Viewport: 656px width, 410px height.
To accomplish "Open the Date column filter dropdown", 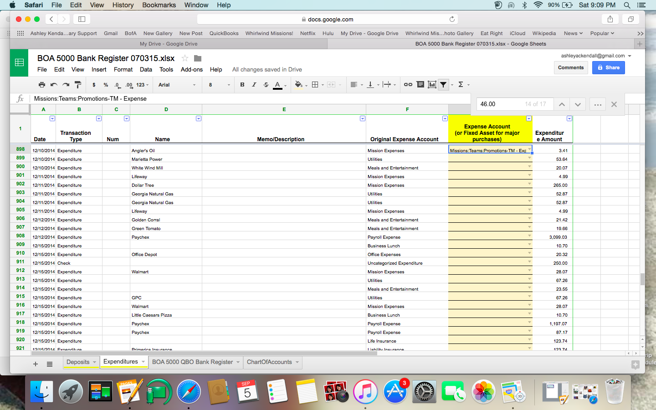I will 52,118.
